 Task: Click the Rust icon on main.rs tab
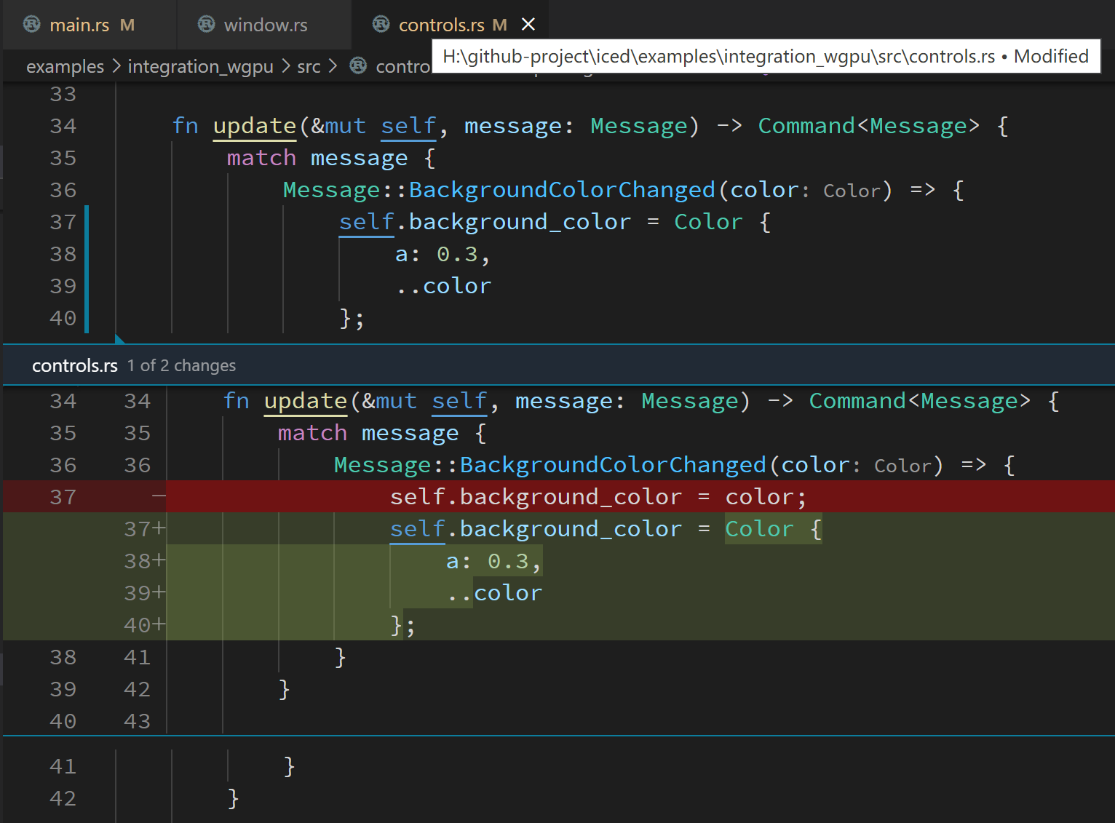31,24
